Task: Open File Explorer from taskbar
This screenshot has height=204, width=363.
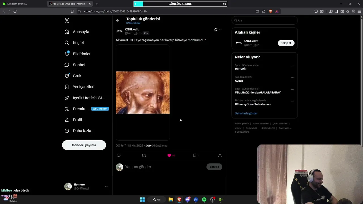Action: coord(171,199)
